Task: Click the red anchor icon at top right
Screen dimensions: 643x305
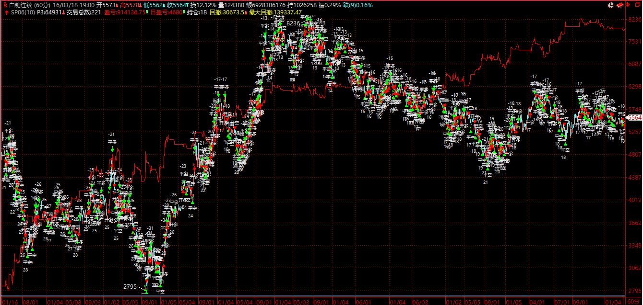Action: tap(627, 5)
